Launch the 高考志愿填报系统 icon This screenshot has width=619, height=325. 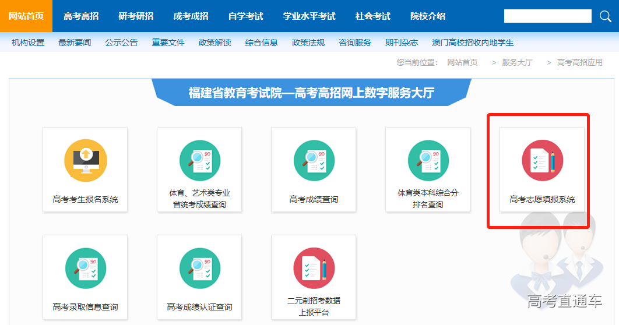click(542, 160)
